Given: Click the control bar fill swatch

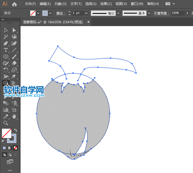Looking at the screenshot, I should coord(33,13).
